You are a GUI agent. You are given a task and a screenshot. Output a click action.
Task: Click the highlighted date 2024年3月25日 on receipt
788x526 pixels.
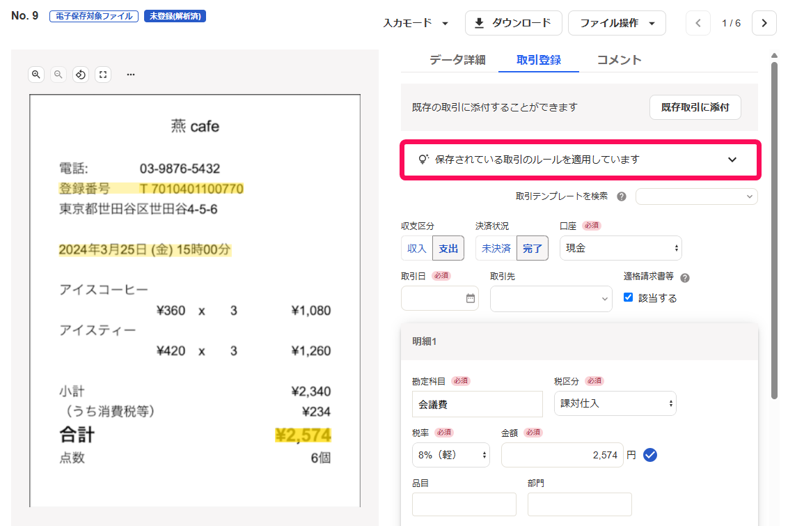(145, 250)
